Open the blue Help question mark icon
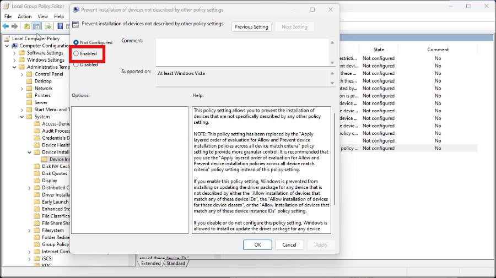This screenshot has width=496, height=278. click(x=60, y=26)
